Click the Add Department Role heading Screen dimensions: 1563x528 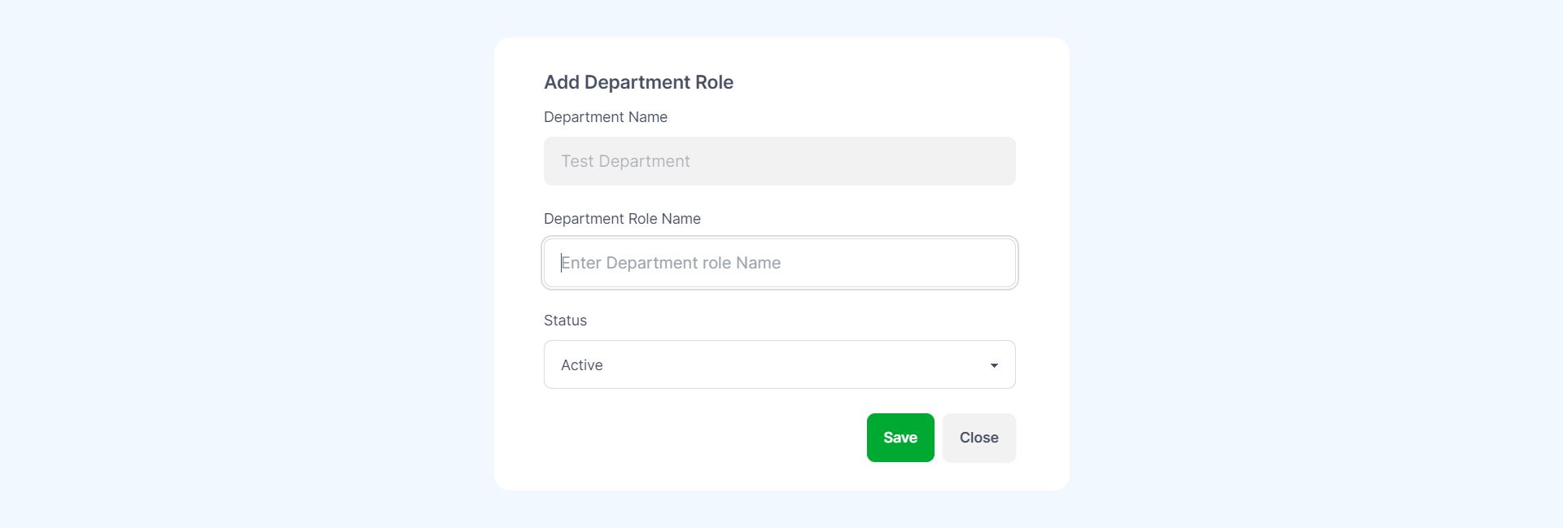(x=638, y=81)
